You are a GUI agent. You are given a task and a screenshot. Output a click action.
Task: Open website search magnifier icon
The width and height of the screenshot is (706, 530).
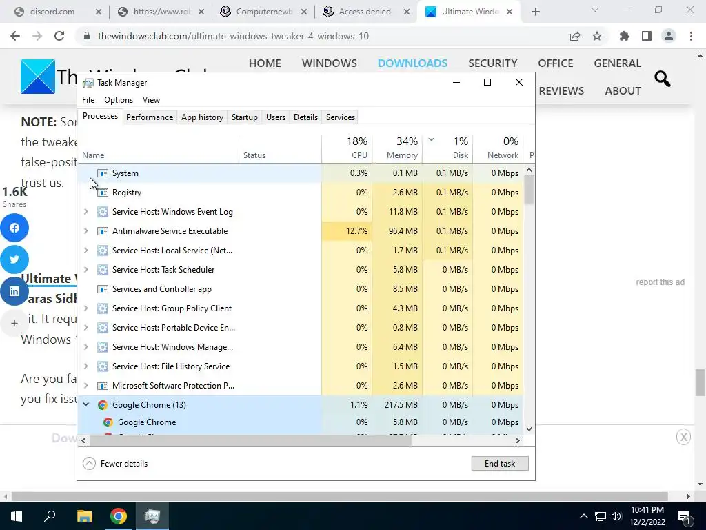(663, 79)
